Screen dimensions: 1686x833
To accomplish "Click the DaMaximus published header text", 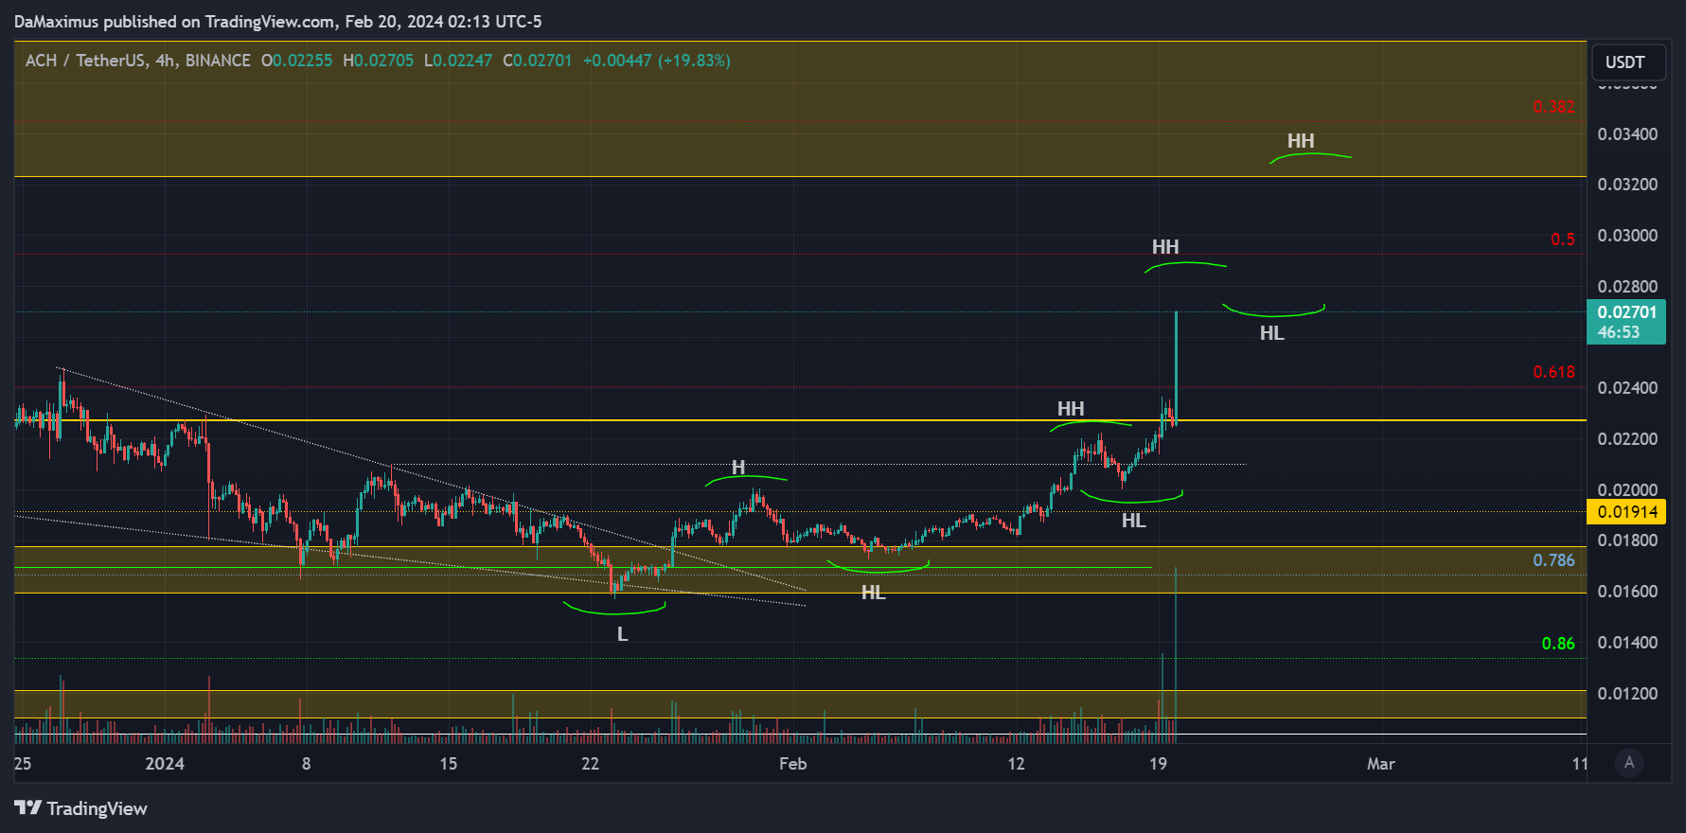I will tap(278, 21).
